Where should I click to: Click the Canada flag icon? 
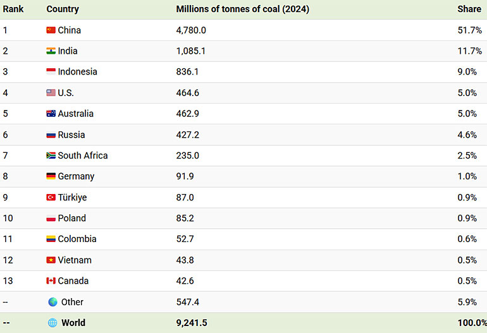tap(51, 281)
